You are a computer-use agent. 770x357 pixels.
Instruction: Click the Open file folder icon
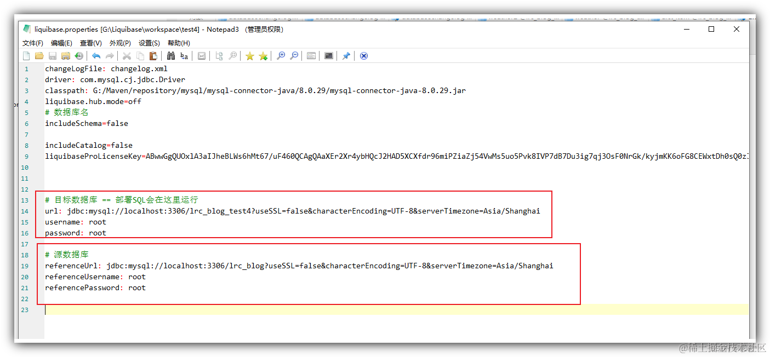39,56
